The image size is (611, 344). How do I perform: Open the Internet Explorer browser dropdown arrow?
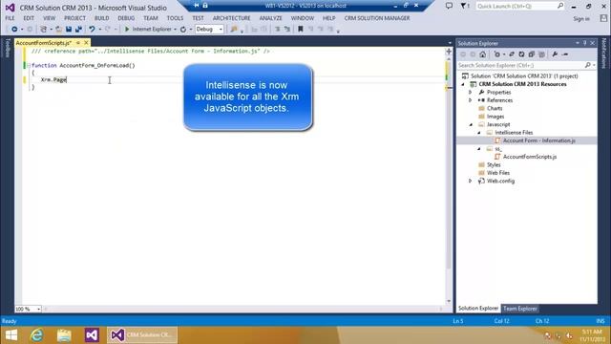(x=175, y=30)
